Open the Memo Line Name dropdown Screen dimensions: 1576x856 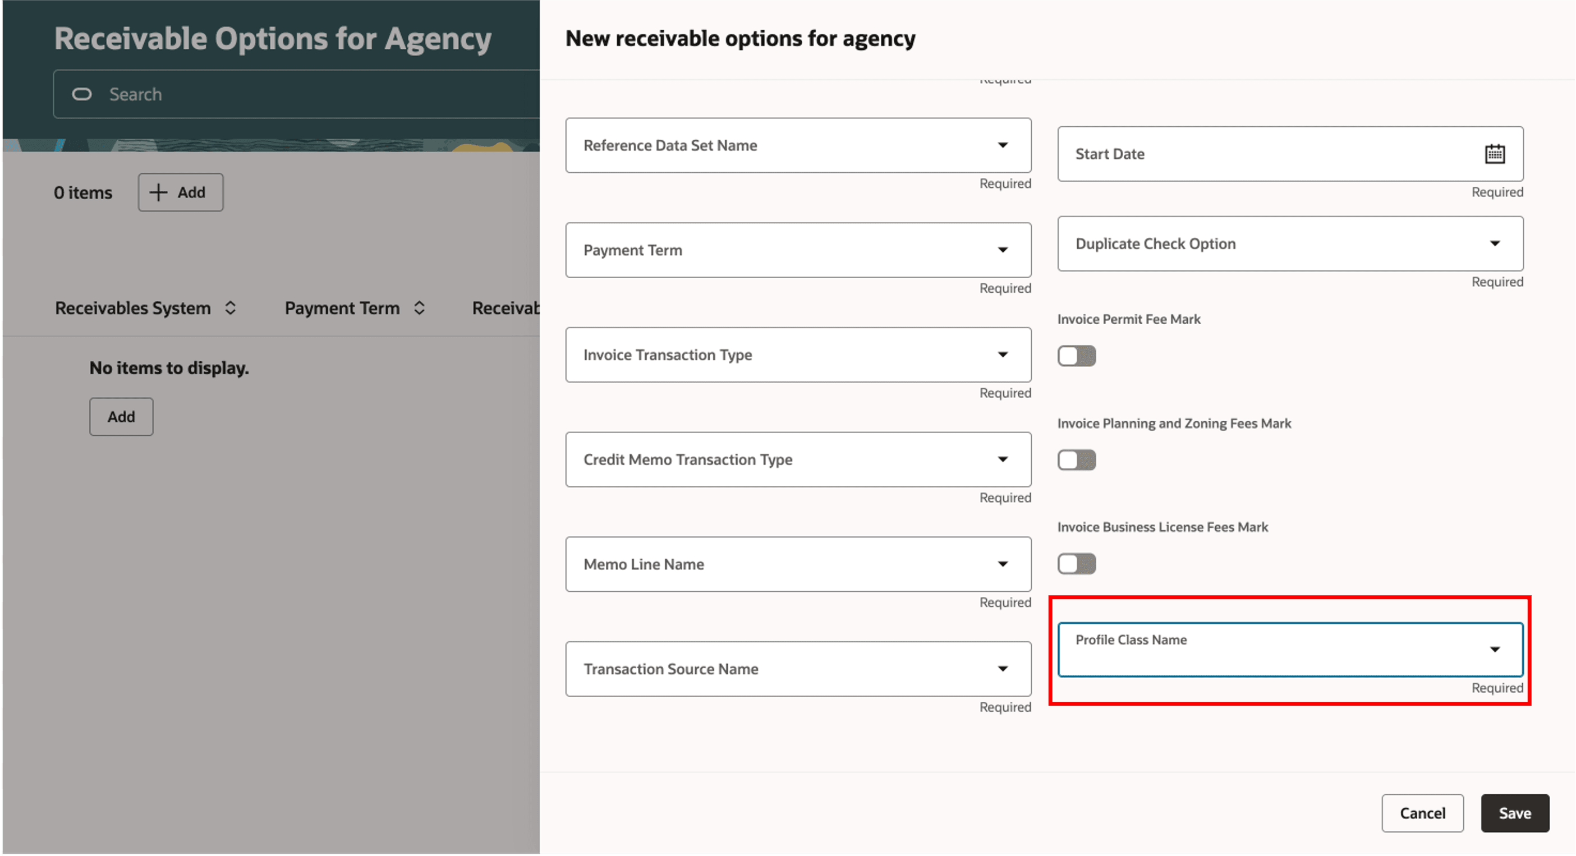(1003, 564)
